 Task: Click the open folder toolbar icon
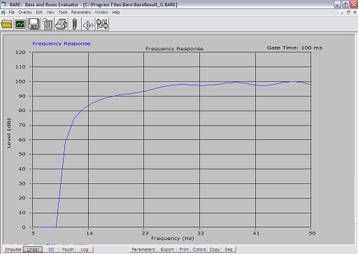coord(7,24)
